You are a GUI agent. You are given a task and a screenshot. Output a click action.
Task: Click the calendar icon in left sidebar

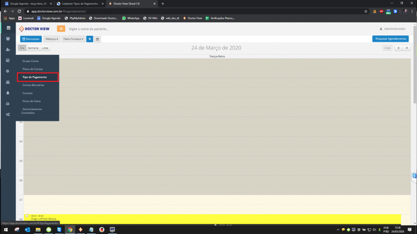coord(8,28)
